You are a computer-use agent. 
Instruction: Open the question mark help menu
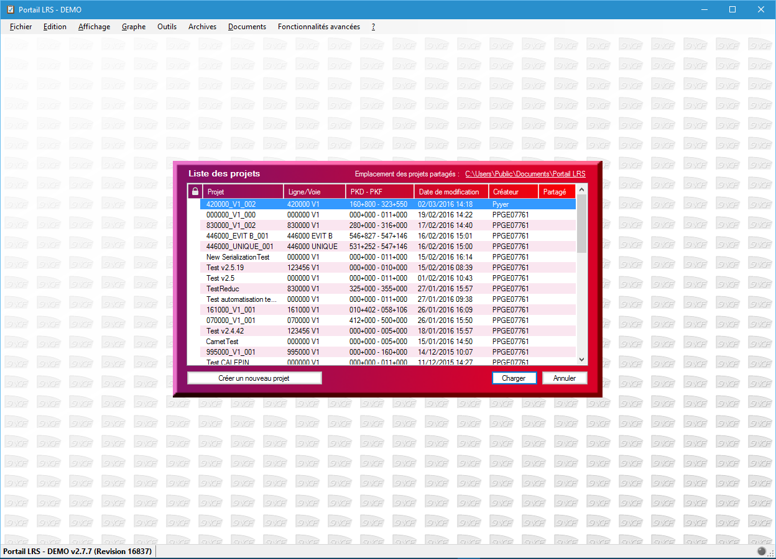[x=373, y=27]
